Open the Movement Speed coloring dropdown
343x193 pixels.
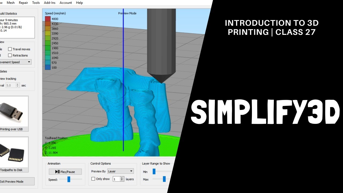[15, 62]
